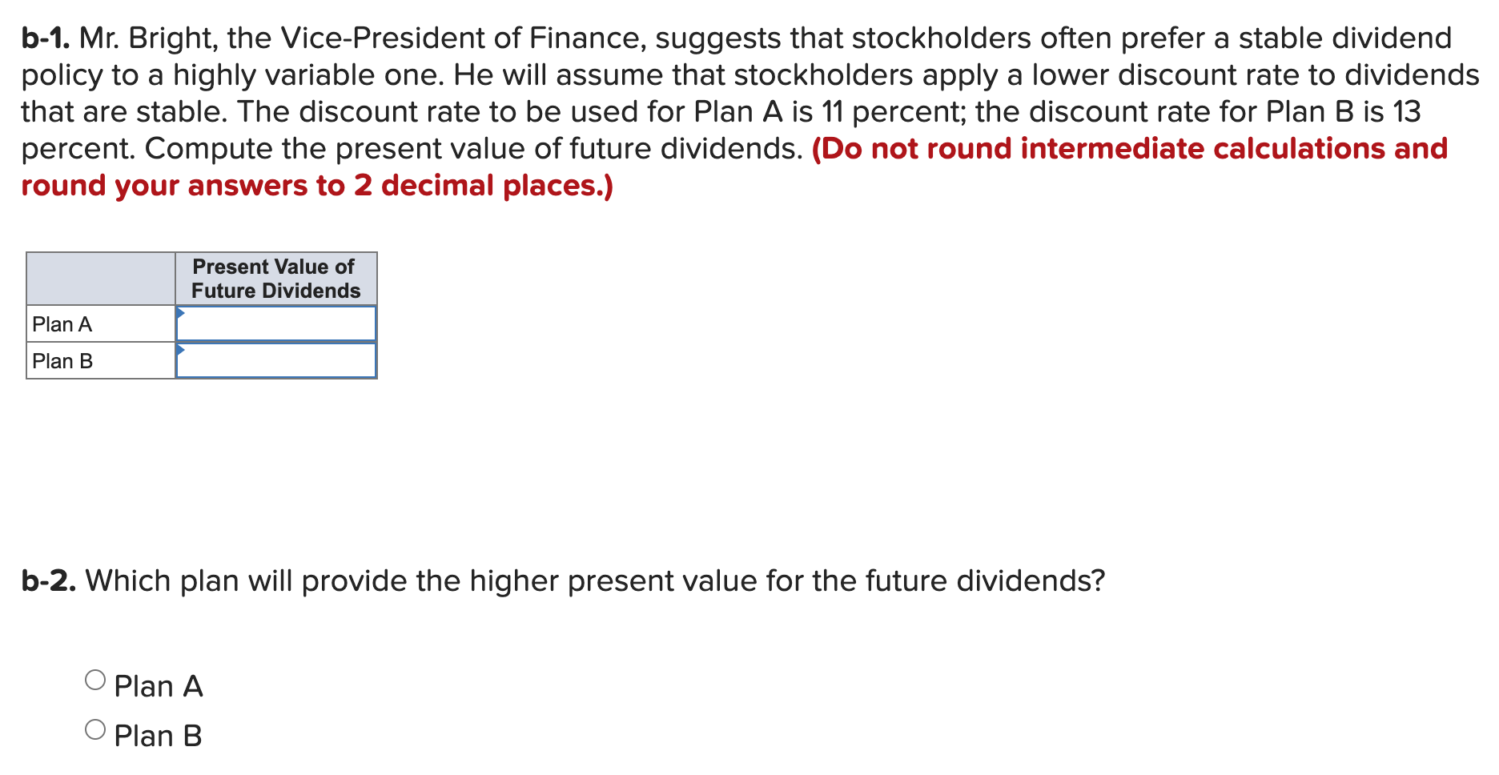Screen dimensions: 1499x775
Task: Click the Plan A row label in the table
Action: pos(62,323)
